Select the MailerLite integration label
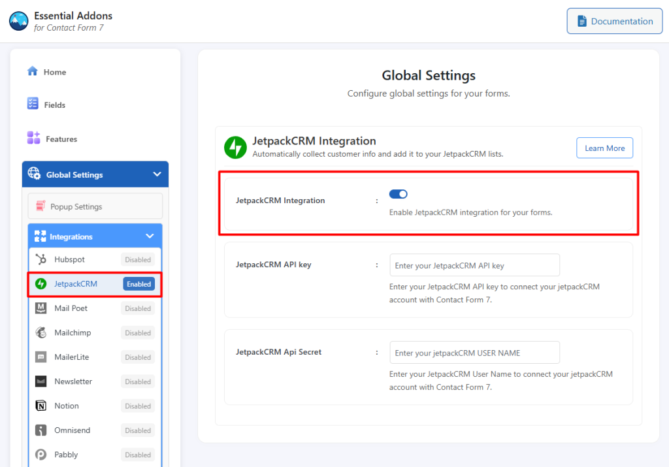This screenshot has height=467, width=669. coord(72,357)
